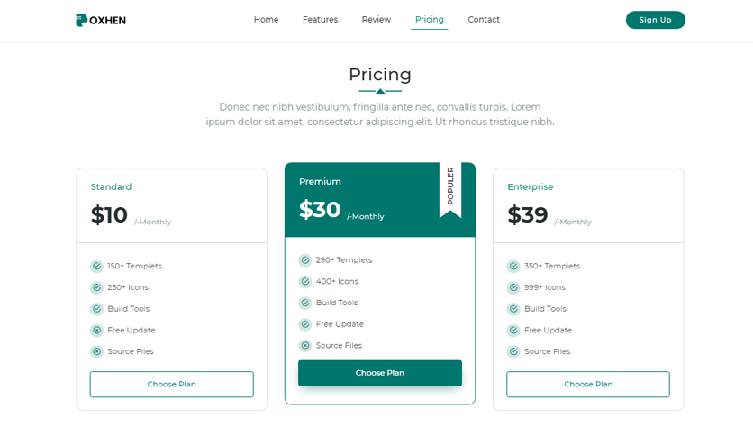Choose Plan for the Standard tier

pyautogui.click(x=171, y=384)
